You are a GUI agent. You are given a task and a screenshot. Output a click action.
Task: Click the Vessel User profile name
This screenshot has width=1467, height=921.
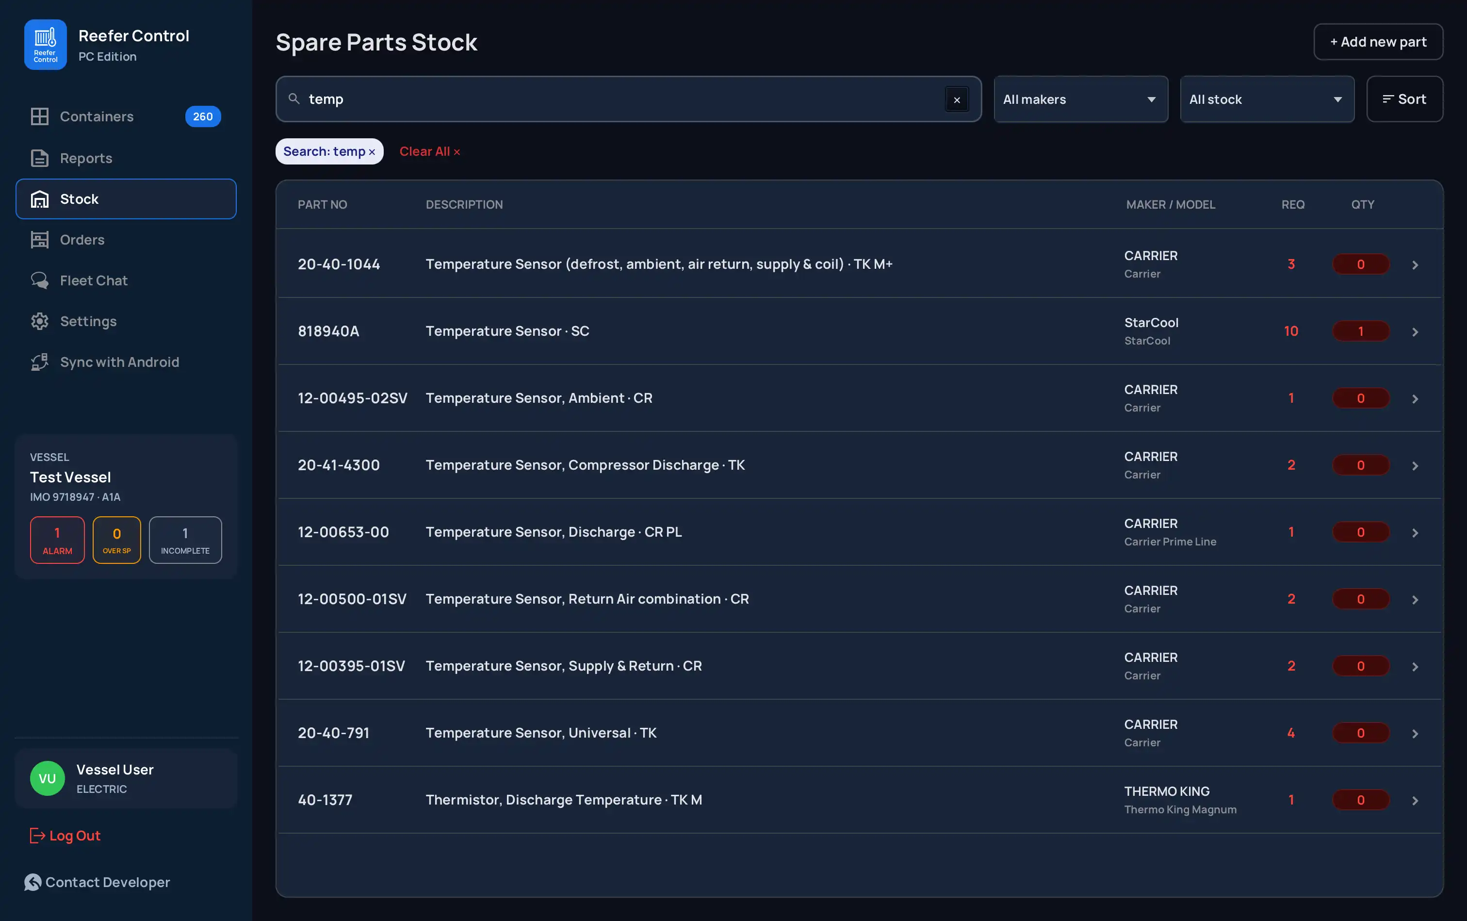click(x=115, y=770)
